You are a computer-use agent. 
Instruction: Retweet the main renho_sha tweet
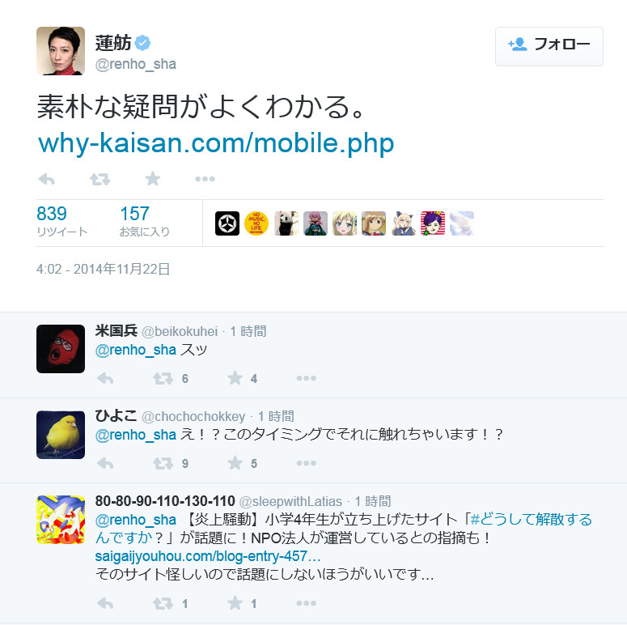pyautogui.click(x=100, y=179)
